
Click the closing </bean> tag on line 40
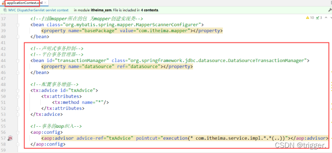pyautogui.click(x=40, y=37)
